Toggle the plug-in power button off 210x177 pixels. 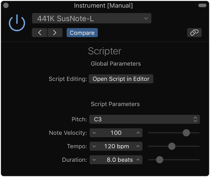(17, 23)
